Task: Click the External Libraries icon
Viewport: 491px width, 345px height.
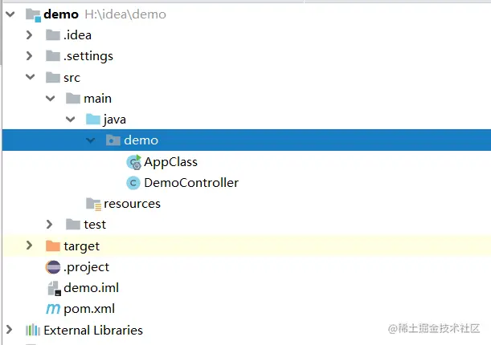Action: click(33, 330)
